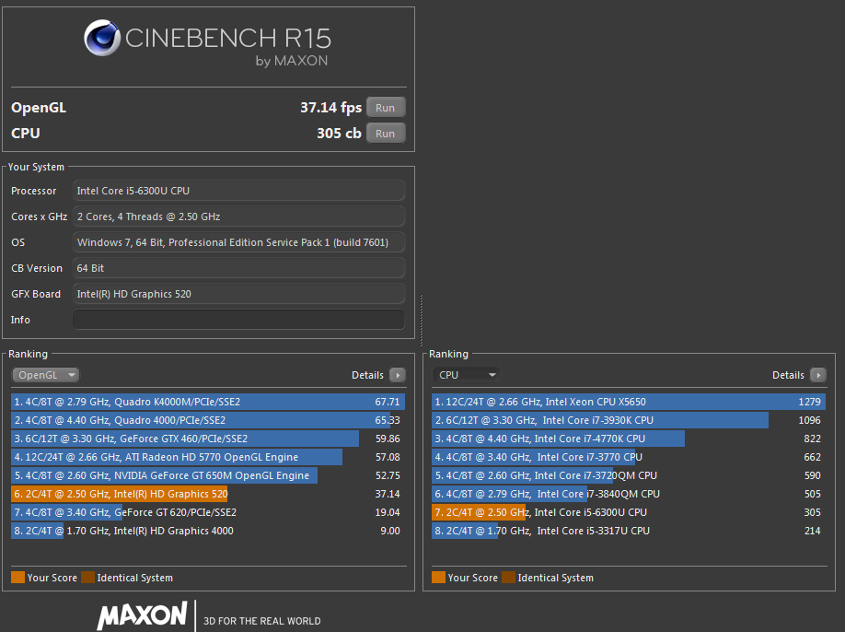Run the OpenGL benchmark test
Viewport: 845px width, 632px height.
pyautogui.click(x=385, y=108)
